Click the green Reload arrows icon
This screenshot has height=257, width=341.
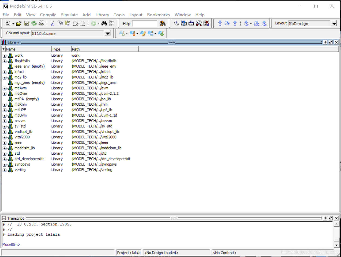point(34,24)
